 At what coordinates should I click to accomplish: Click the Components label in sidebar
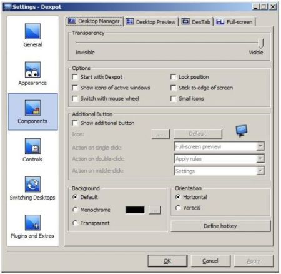point(32,121)
